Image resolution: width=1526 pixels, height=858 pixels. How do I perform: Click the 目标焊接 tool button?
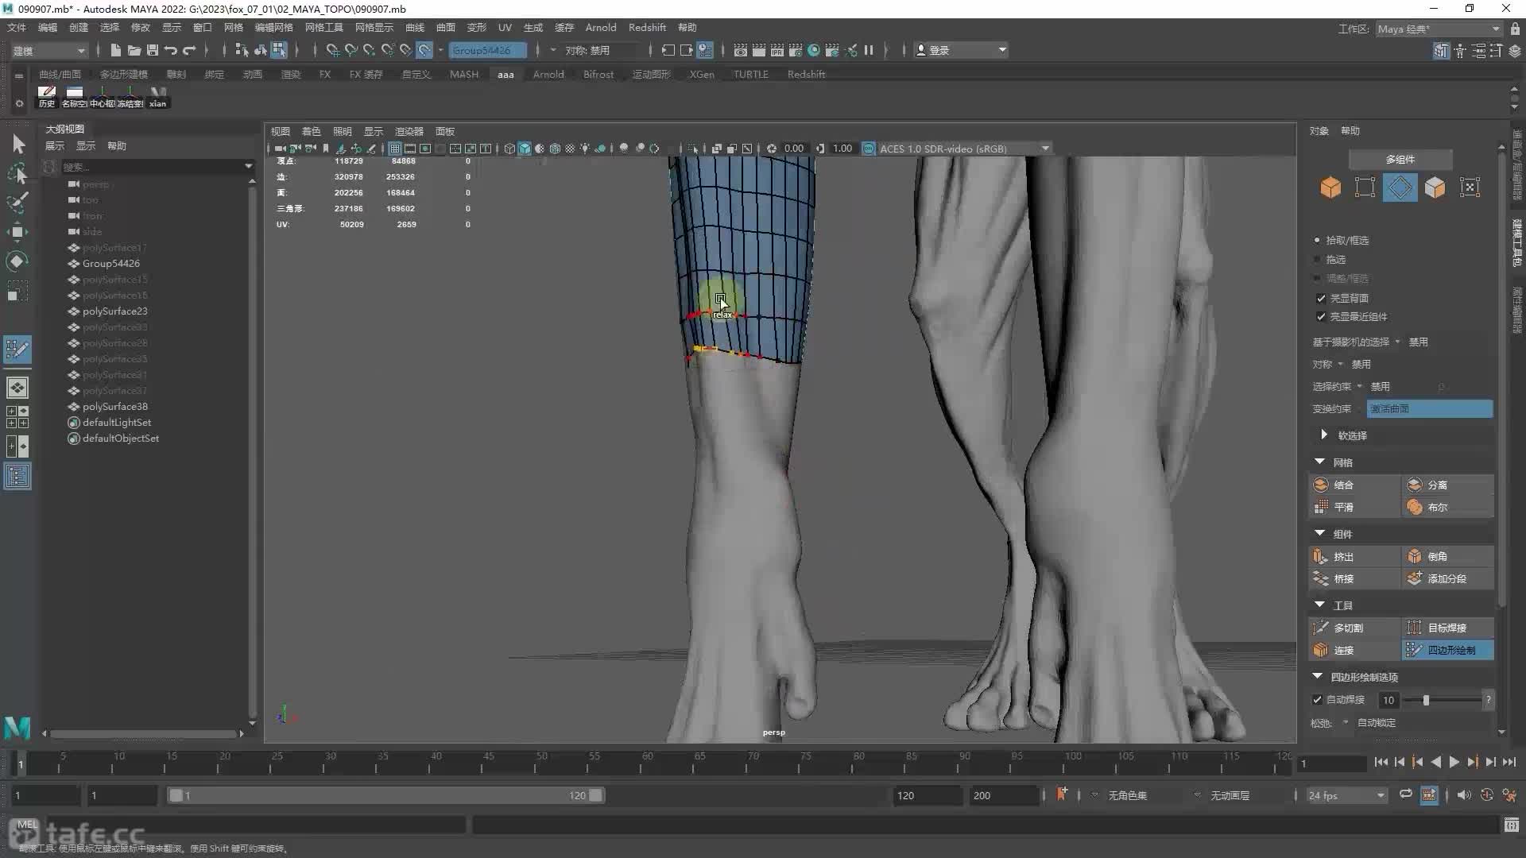pyautogui.click(x=1448, y=628)
